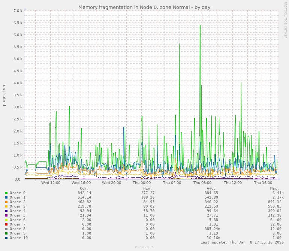The image size is (289, 251).
Task: Click the lime Order 6 legend swatch
Action: [6, 220]
